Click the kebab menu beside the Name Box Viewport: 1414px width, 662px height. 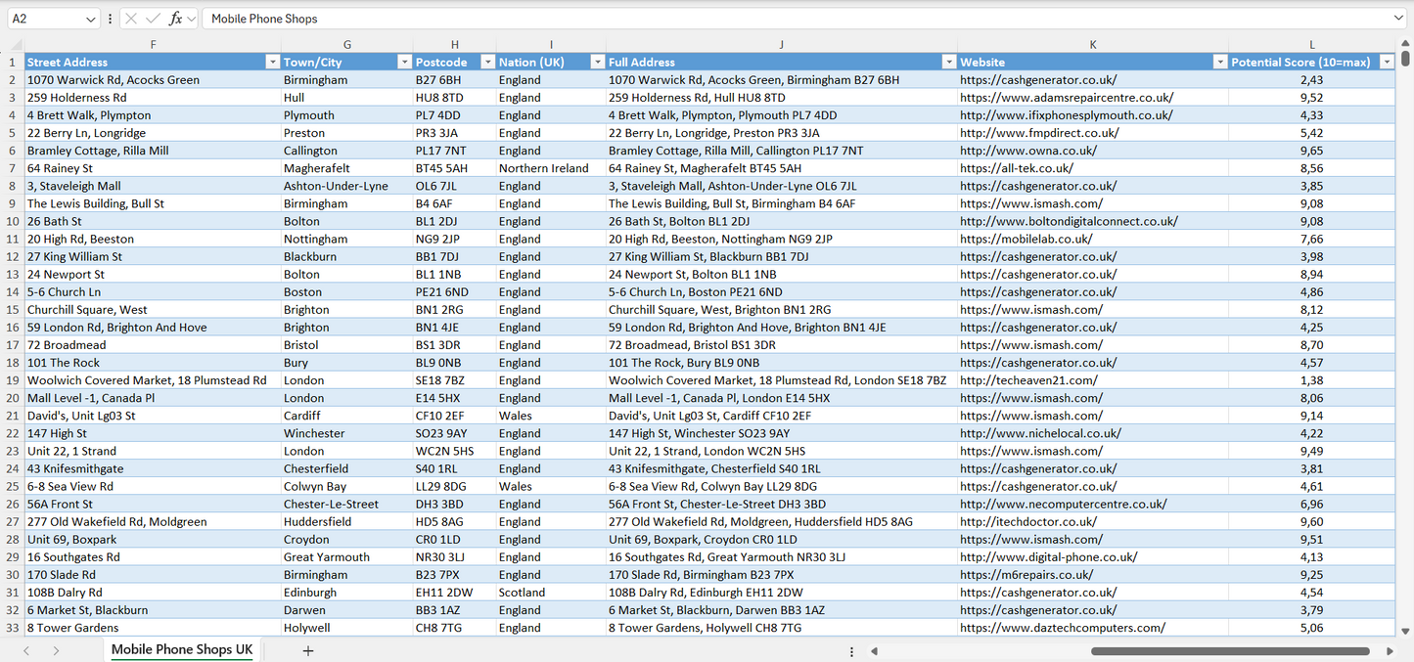pyautogui.click(x=110, y=18)
